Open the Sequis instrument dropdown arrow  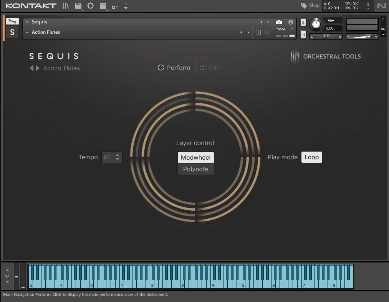click(27, 22)
